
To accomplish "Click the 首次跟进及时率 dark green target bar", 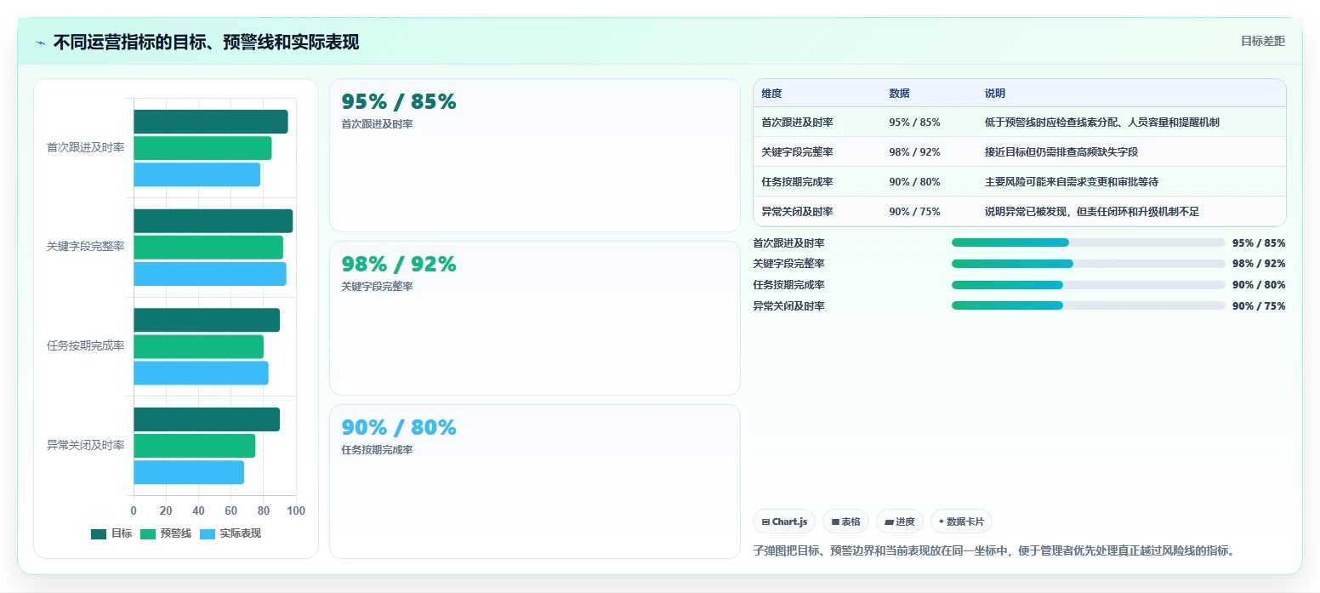I will click(x=211, y=122).
